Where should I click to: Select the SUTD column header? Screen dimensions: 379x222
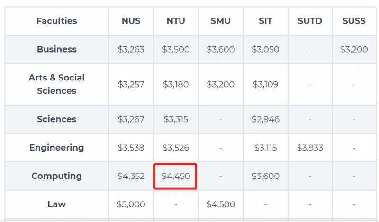(x=310, y=21)
